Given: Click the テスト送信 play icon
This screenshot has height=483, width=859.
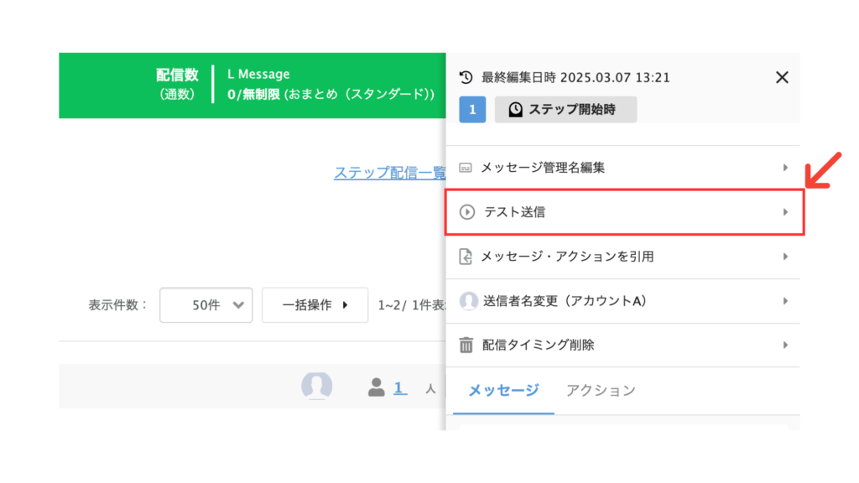Looking at the screenshot, I should click(466, 212).
